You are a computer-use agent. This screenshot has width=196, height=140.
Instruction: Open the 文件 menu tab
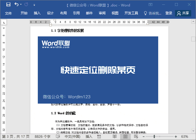point(8,13)
